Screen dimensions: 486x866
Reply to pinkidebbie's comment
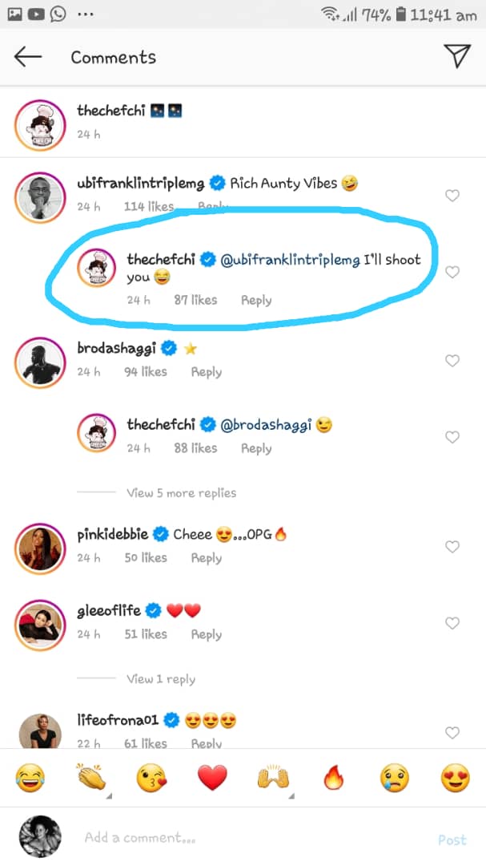[206, 558]
